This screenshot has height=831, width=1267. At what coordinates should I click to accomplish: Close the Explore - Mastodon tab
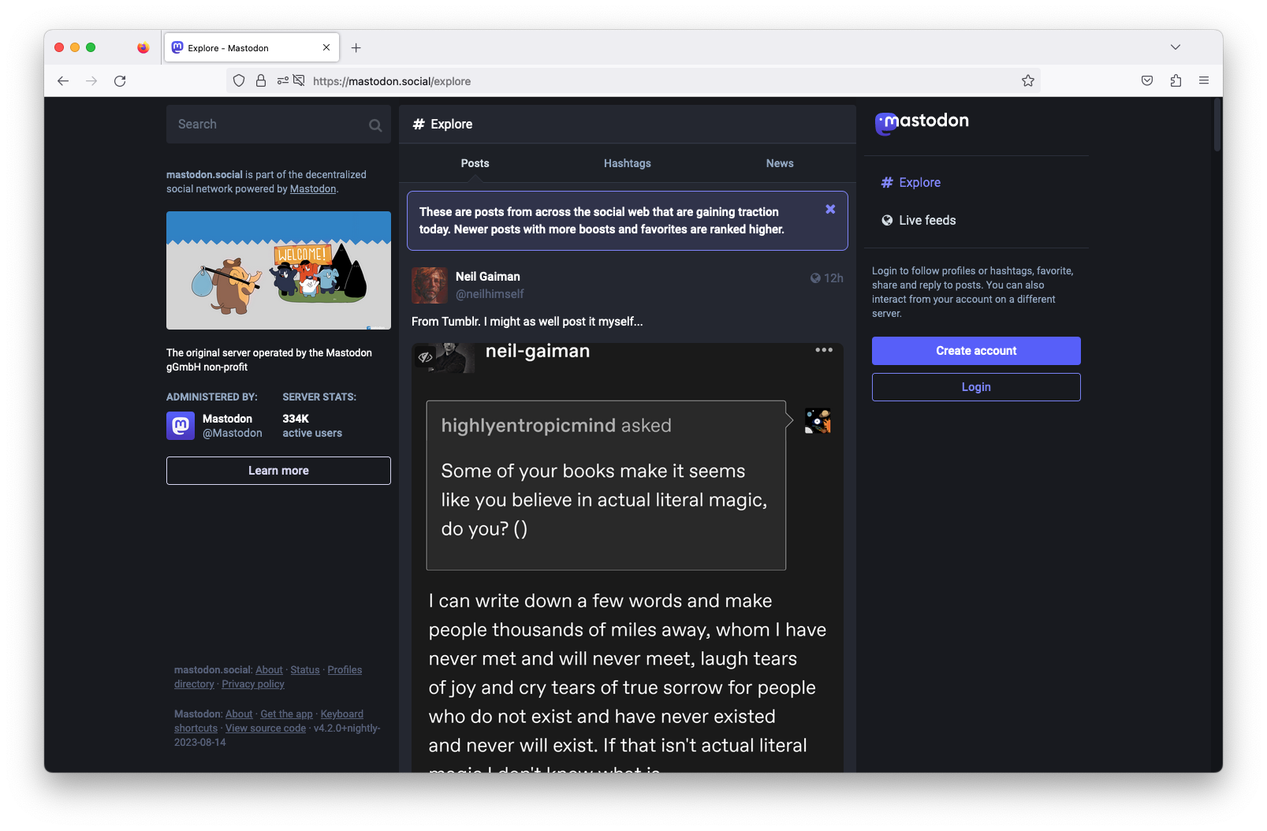coord(326,48)
